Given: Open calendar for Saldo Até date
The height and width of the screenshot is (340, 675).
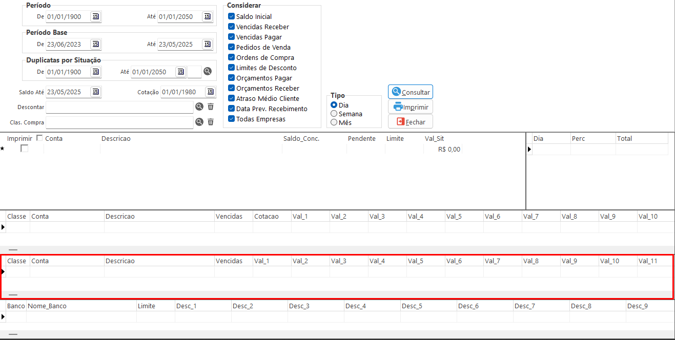Looking at the screenshot, I should [x=96, y=92].
